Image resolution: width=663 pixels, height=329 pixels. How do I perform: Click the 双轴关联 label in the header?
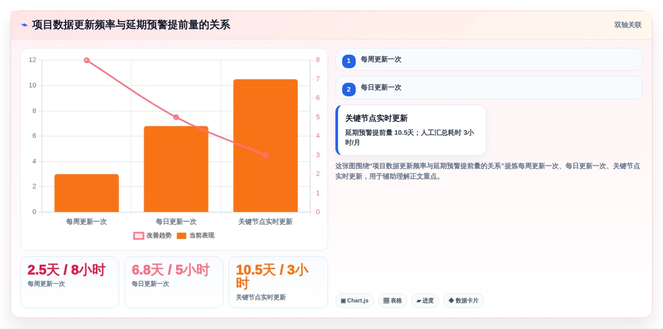point(628,25)
